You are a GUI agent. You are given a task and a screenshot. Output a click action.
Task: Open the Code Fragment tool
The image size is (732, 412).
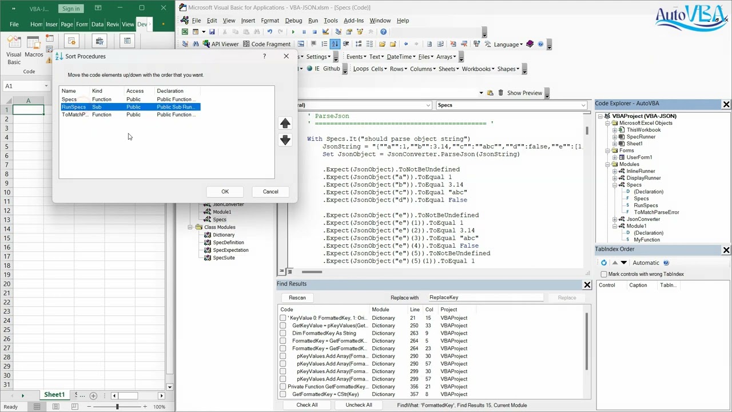[x=266, y=44]
